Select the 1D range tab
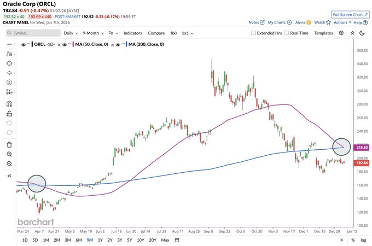The width and height of the screenshot is (372, 246). click(x=25, y=240)
